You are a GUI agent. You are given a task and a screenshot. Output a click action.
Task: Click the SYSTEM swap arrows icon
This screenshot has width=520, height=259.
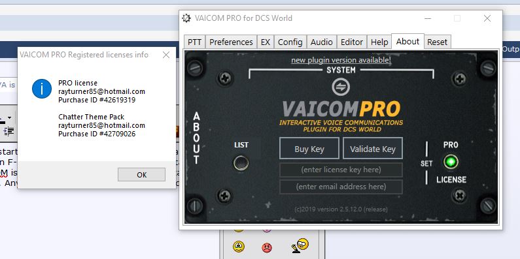click(x=341, y=87)
